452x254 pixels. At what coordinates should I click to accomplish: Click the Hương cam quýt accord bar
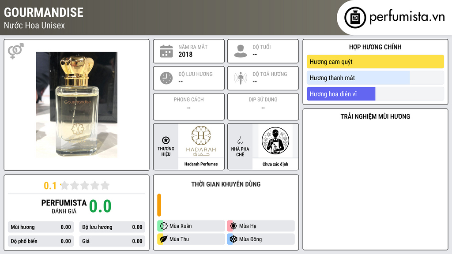375,62
